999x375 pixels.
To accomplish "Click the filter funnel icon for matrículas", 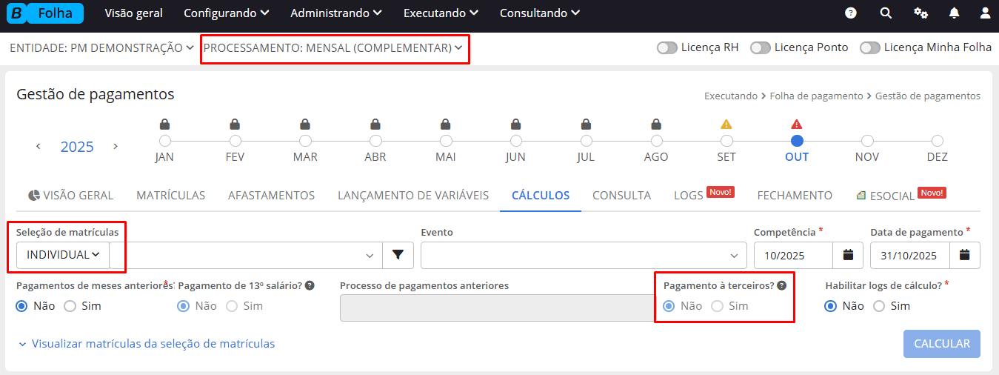I will (398, 255).
